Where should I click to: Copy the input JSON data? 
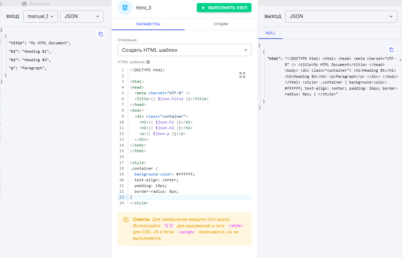[100, 34]
